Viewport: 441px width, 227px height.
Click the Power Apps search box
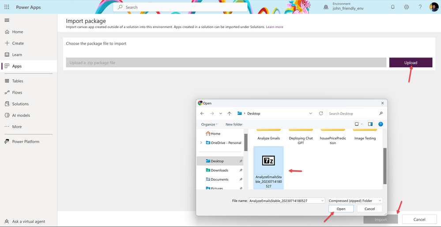(x=180, y=7)
